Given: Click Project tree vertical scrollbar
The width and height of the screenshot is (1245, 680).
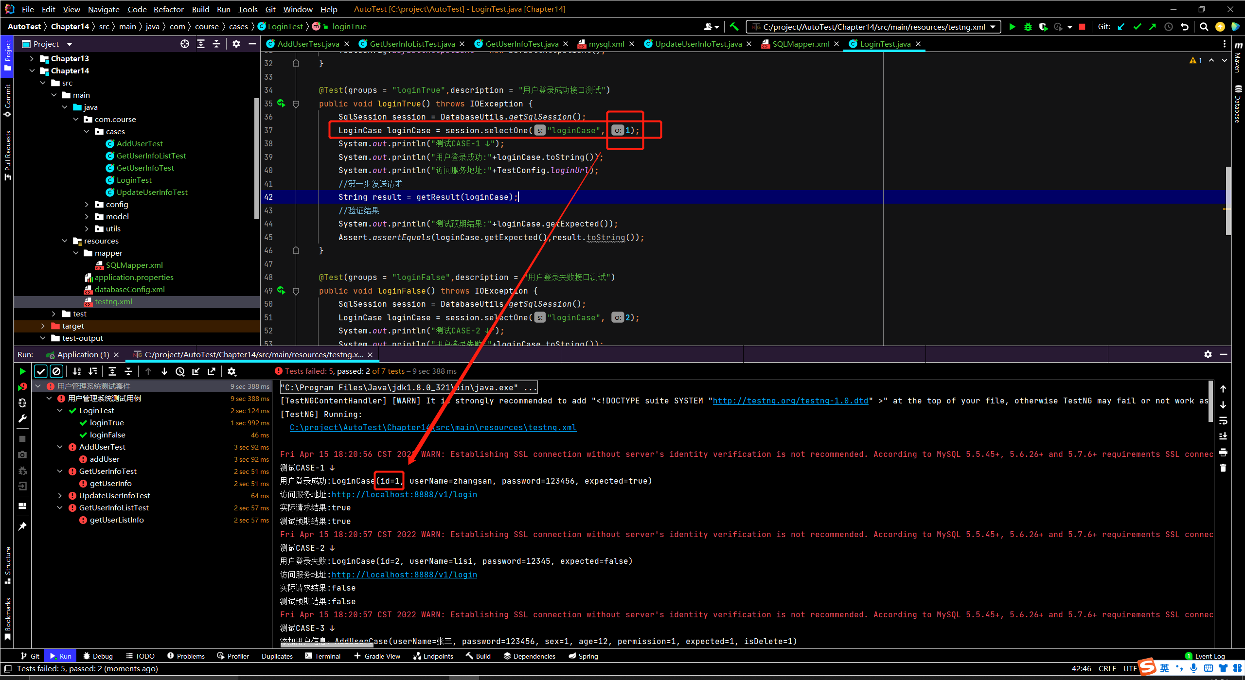Looking at the screenshot, I should 257,158.
